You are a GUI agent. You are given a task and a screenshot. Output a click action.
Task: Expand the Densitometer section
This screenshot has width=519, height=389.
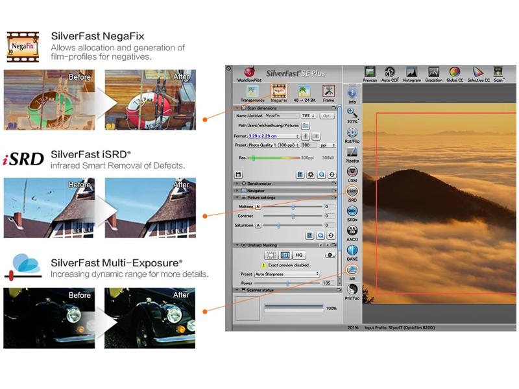click(x=237, y=183)
